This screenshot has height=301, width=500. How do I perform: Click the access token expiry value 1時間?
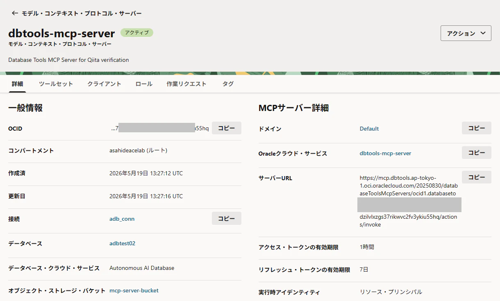point(367,247)
